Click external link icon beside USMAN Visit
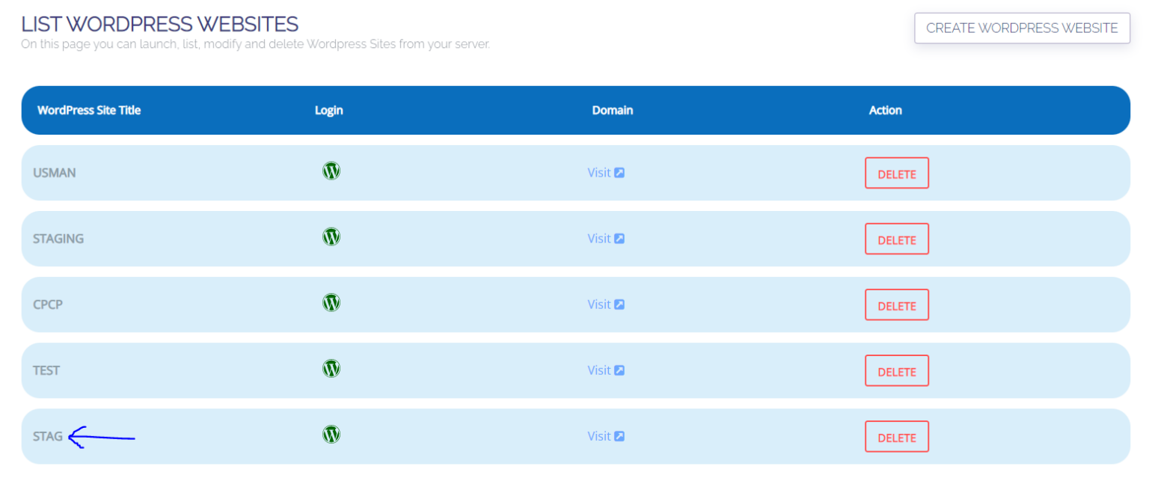This screenshot has height=496, width=1149. 619,173
